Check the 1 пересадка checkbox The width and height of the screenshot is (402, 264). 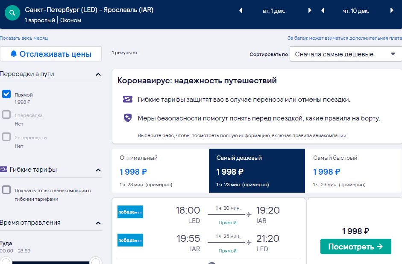coord(6,114)
